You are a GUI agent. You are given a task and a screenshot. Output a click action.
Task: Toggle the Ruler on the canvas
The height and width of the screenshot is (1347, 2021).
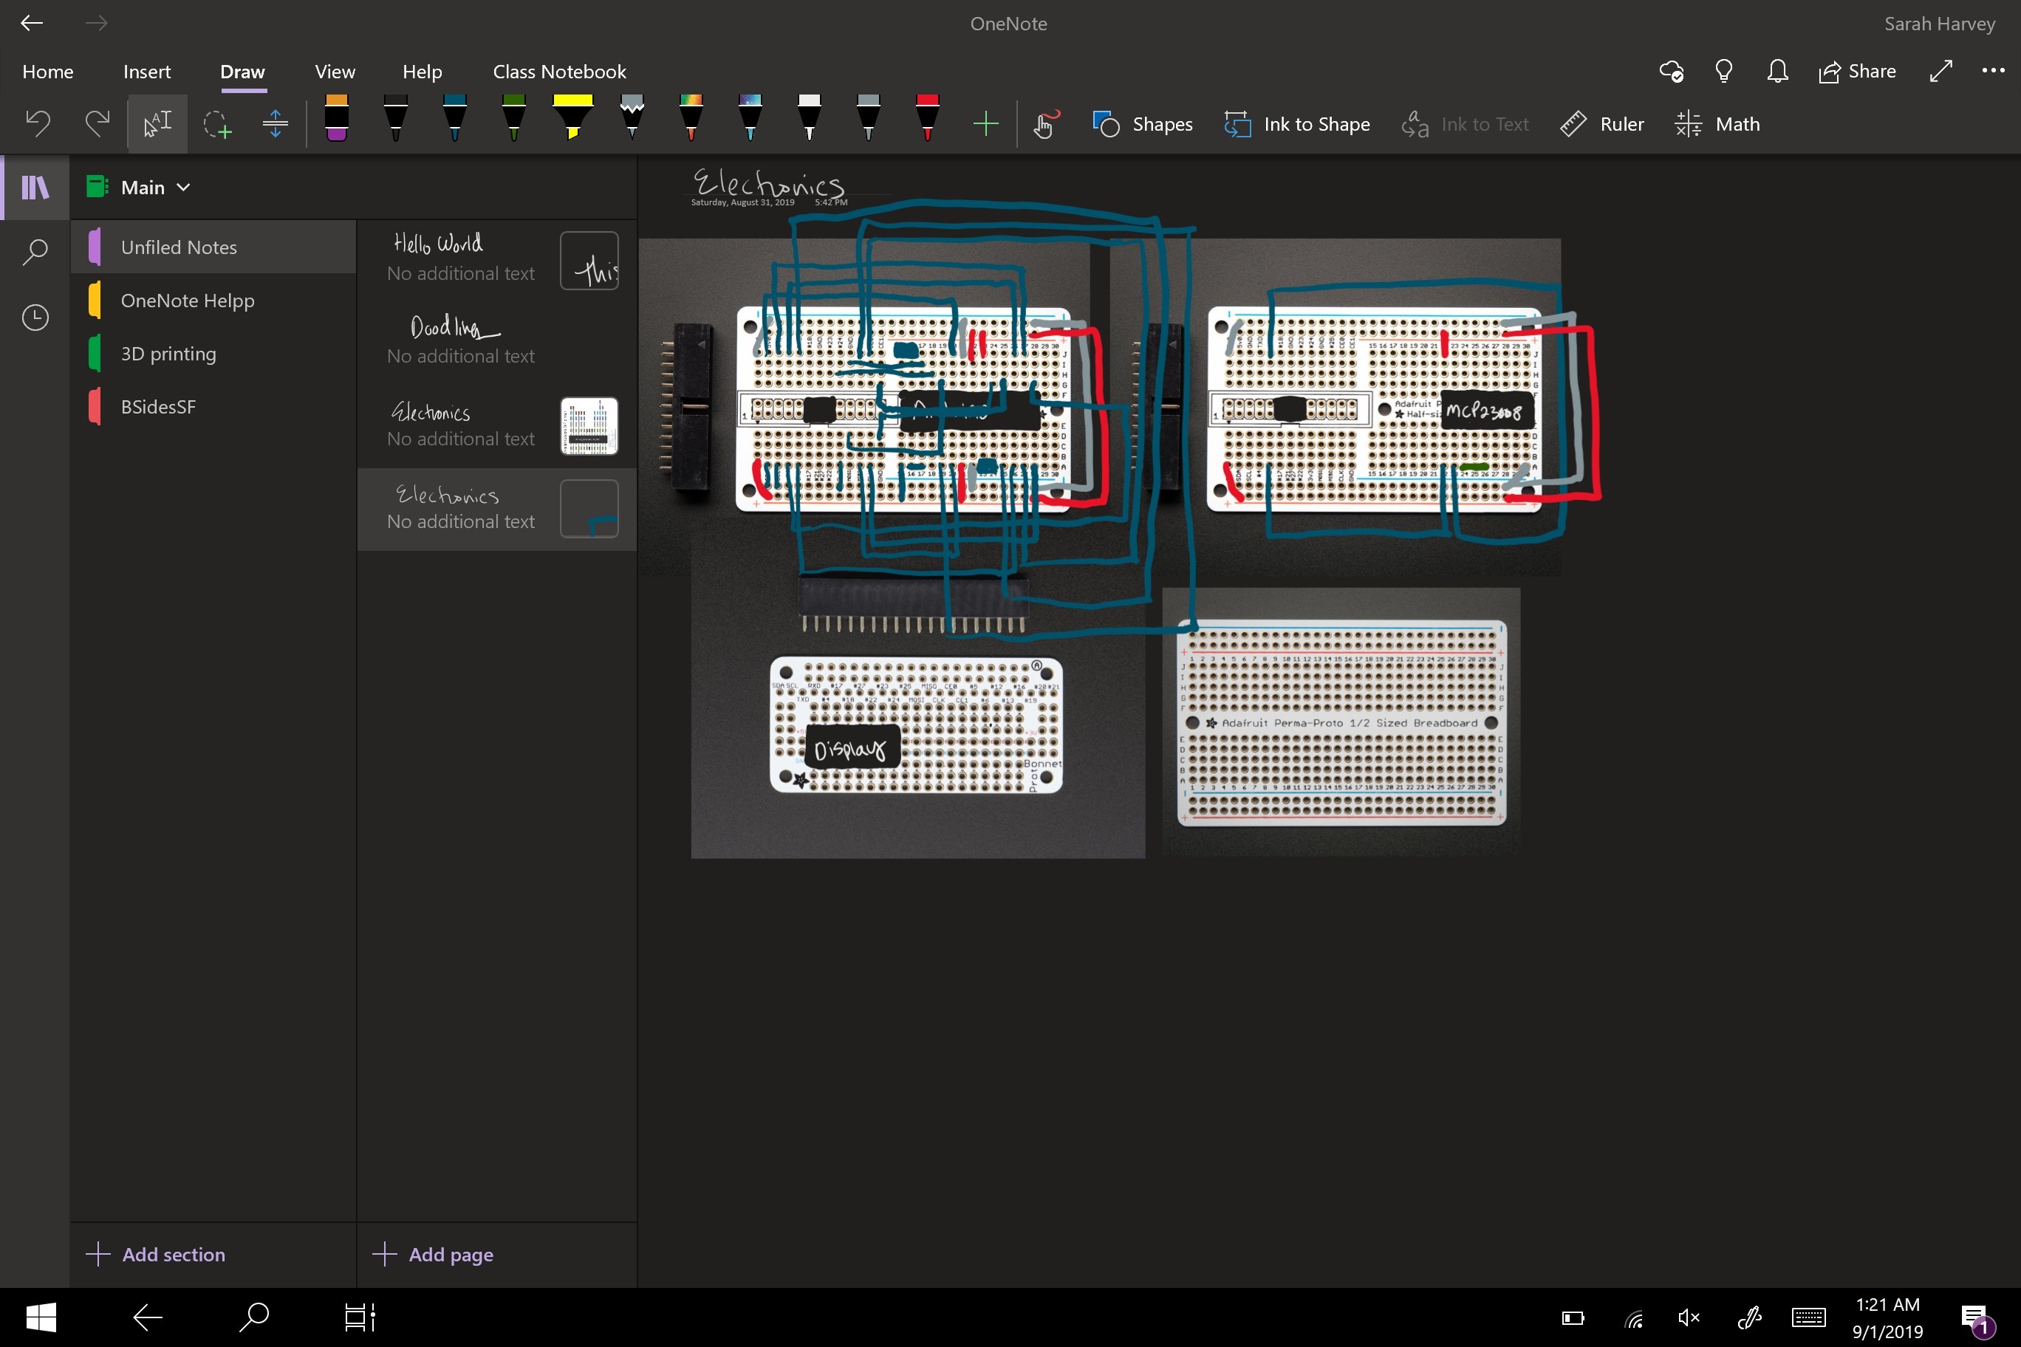pyautogui.click(x=1601, y=125)
